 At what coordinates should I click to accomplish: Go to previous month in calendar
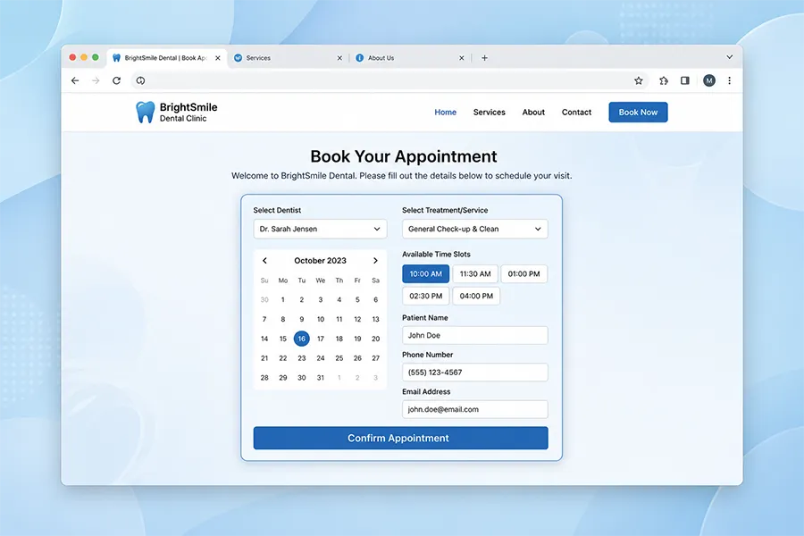(x=264, y=261)
